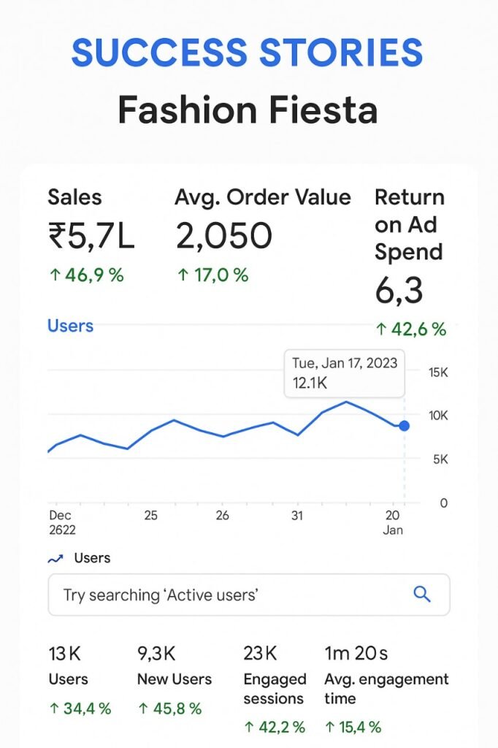Select the blue Users chart heading
498x748 pixels.
click(x=70, y=326)
